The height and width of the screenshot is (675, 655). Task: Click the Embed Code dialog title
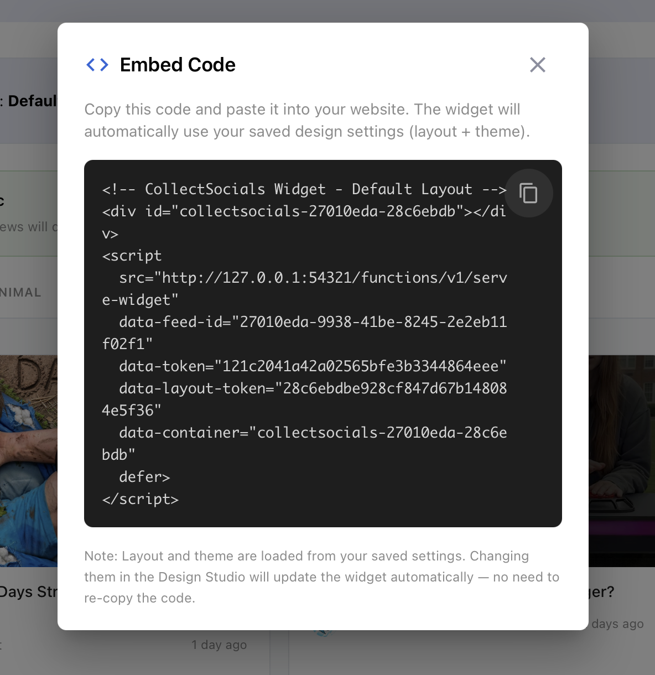(177, 65)
